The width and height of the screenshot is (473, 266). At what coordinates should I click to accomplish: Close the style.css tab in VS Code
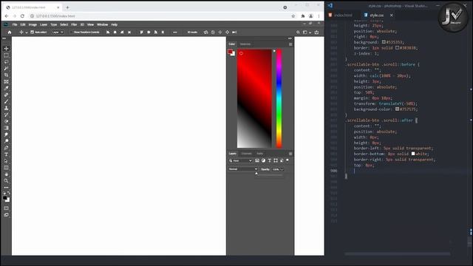[391, 15]
